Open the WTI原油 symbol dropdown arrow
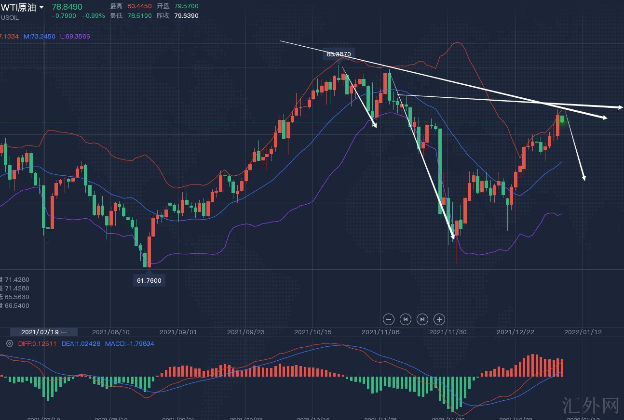Viewport: 624px width, 420px height. coord(41,7)
